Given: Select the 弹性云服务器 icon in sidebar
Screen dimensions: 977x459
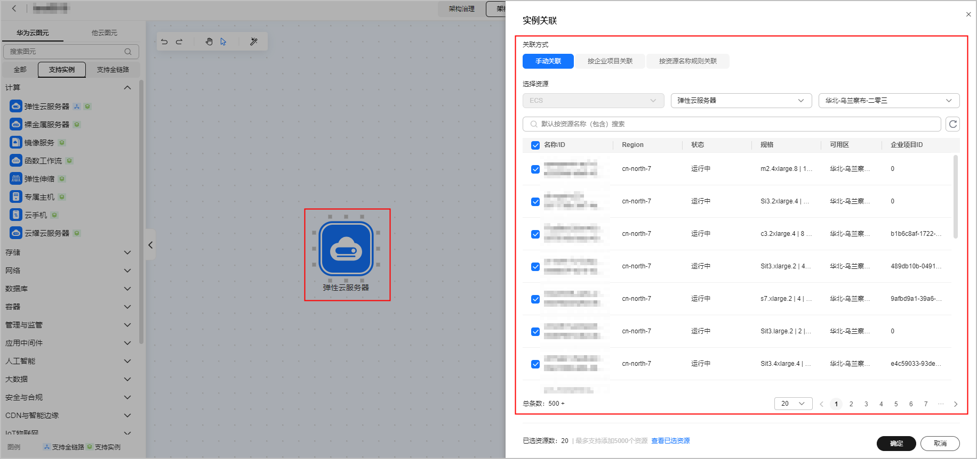Looking at the screenshot, I should click(x=16, y=106).
